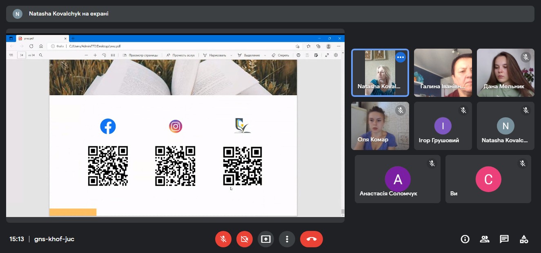Click the browser refresh button
This screenshot has height=253, width=541.
[31, 46]
